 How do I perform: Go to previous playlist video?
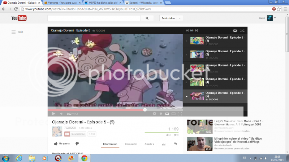[187, 30]
